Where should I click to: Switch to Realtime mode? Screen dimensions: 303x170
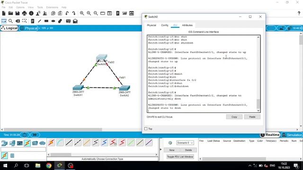(x=270, y=135)
